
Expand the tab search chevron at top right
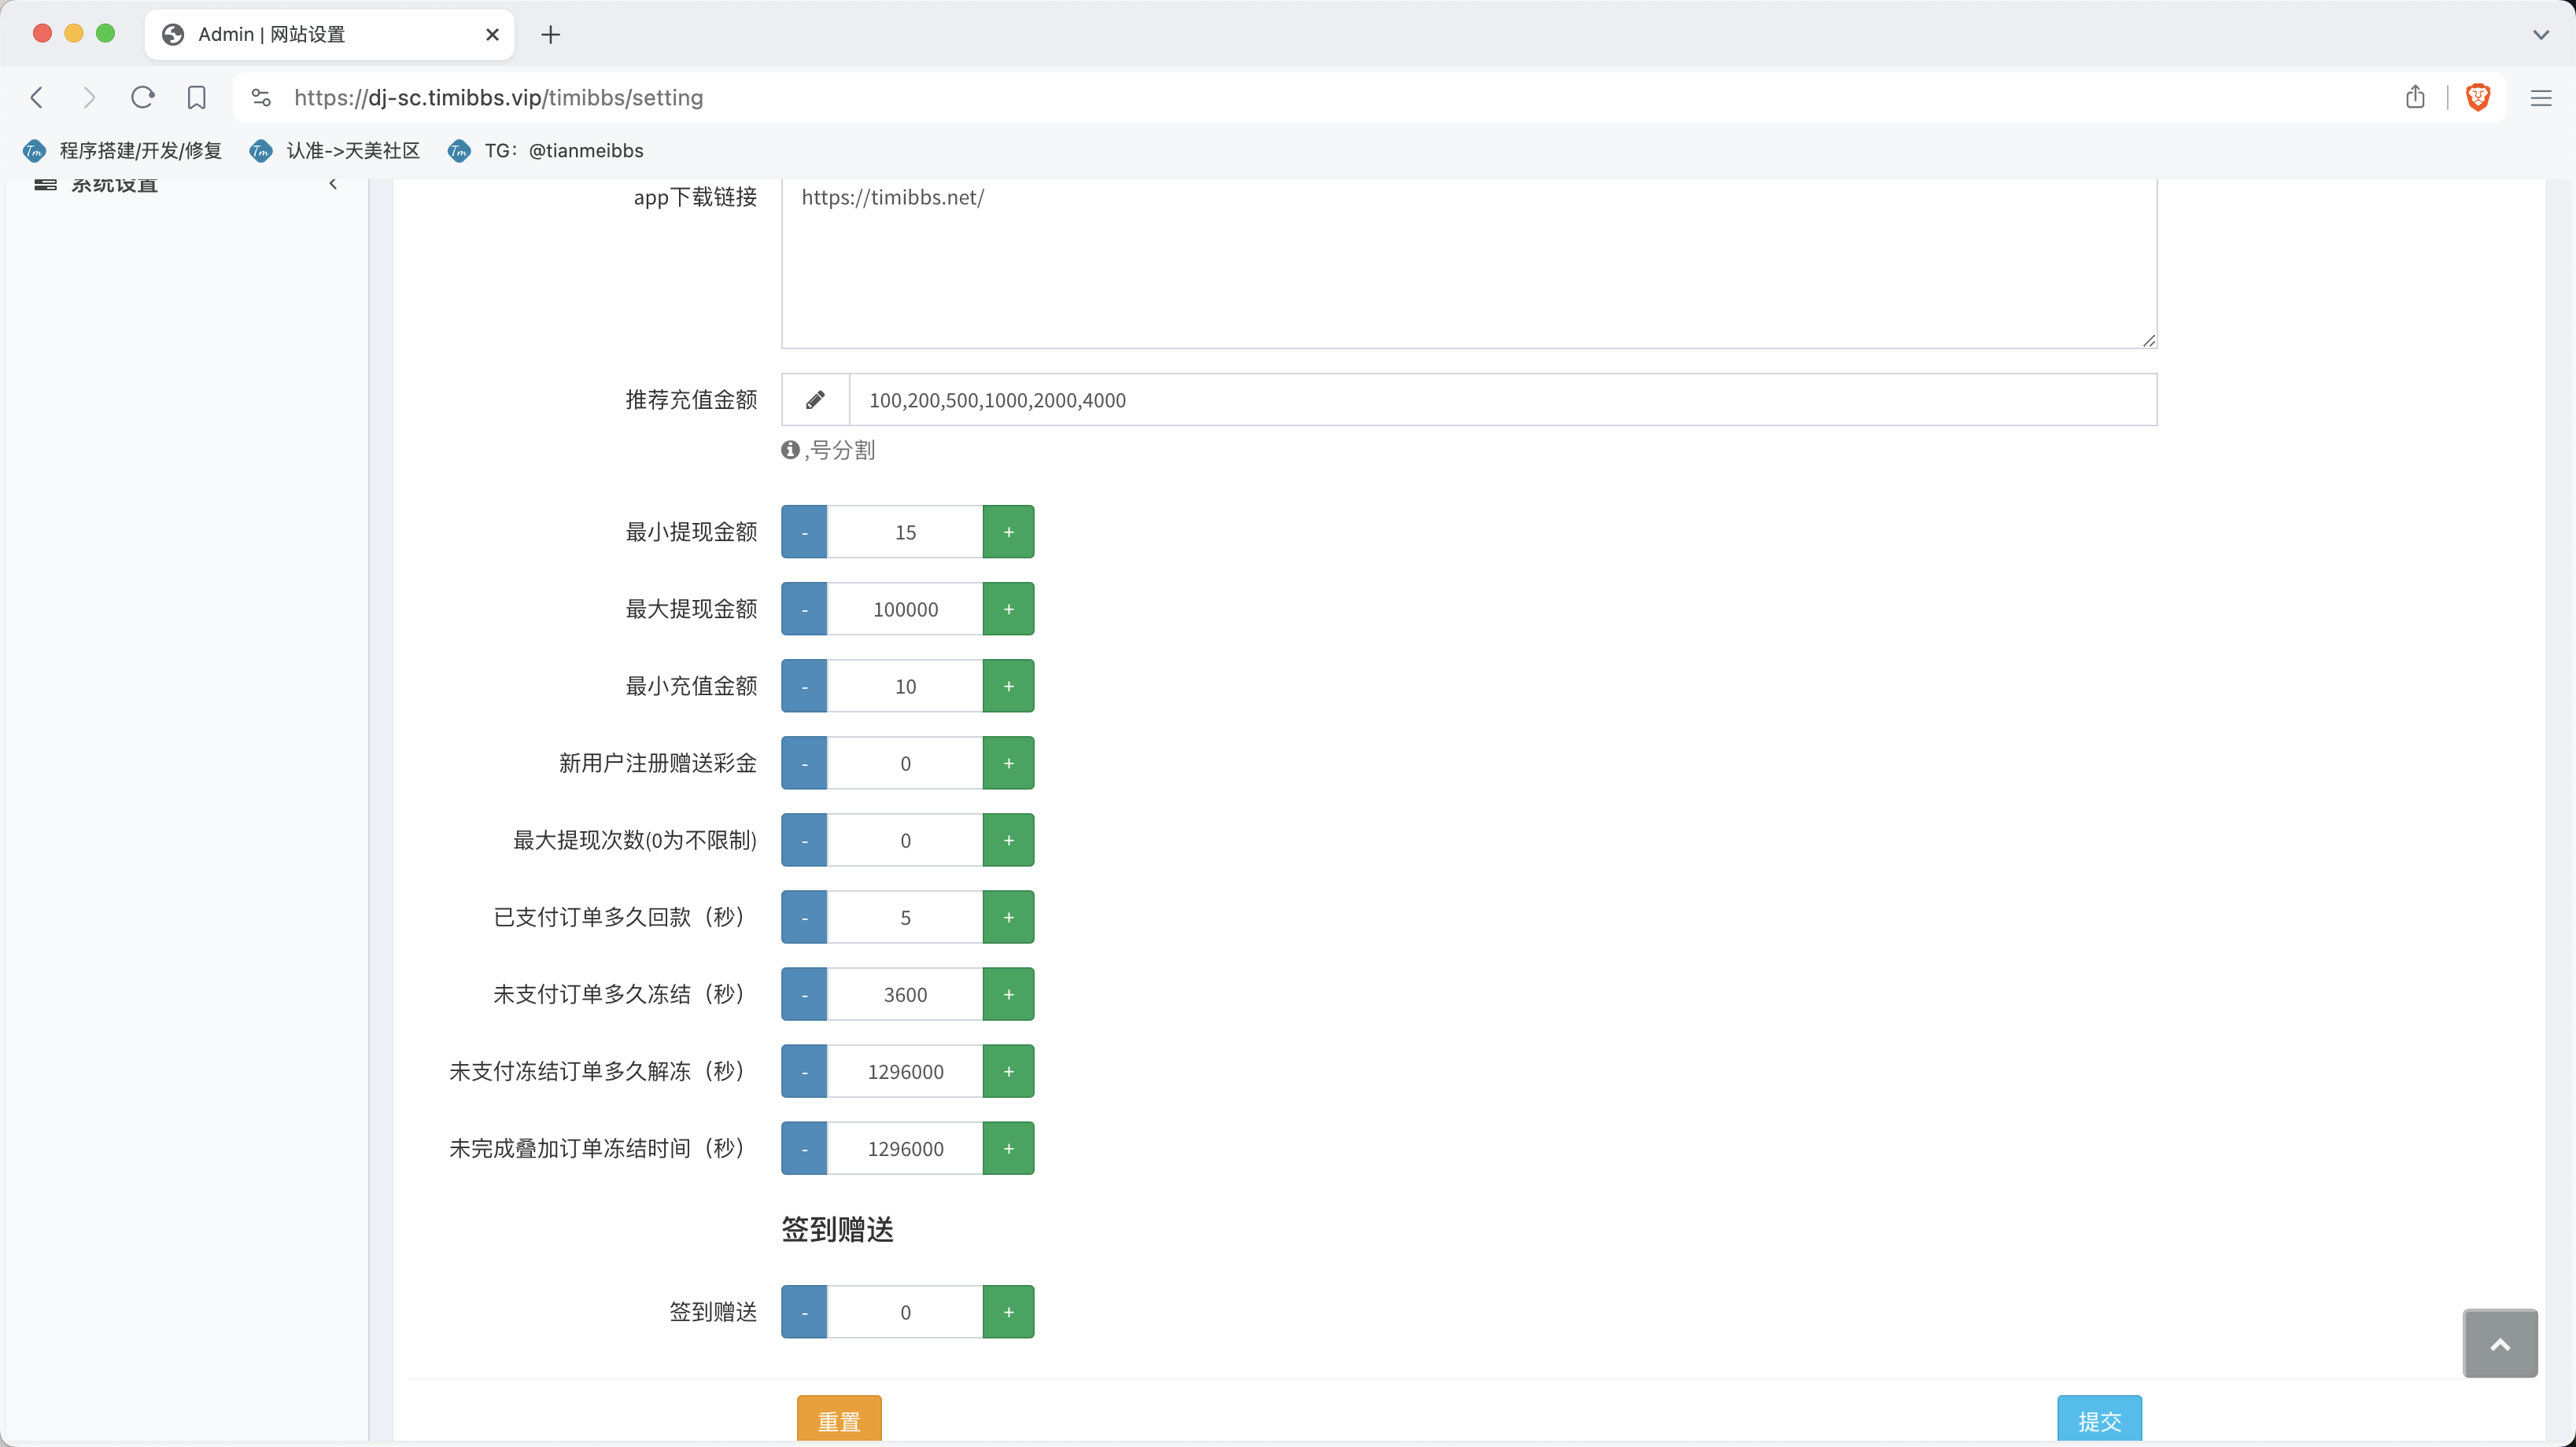2541,34
